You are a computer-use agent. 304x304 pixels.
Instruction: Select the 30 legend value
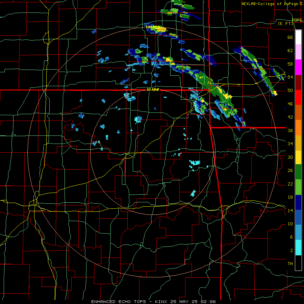pyautogui.click(x=290, y=157)
